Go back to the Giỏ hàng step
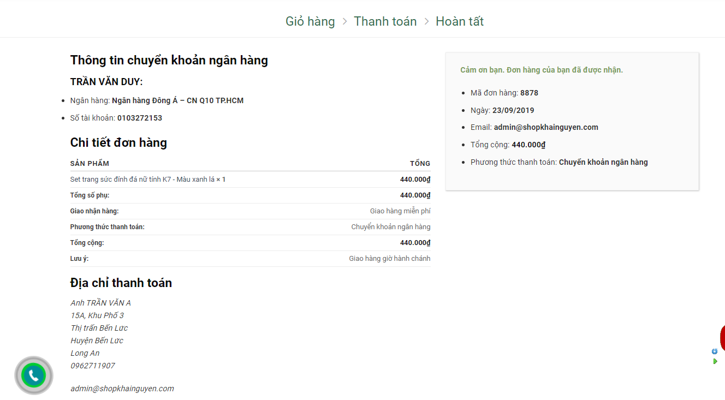725x400 pixels. click(310, 22)
